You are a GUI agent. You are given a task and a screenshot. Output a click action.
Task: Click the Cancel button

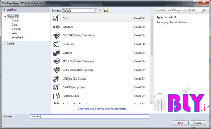coord(198,123)
